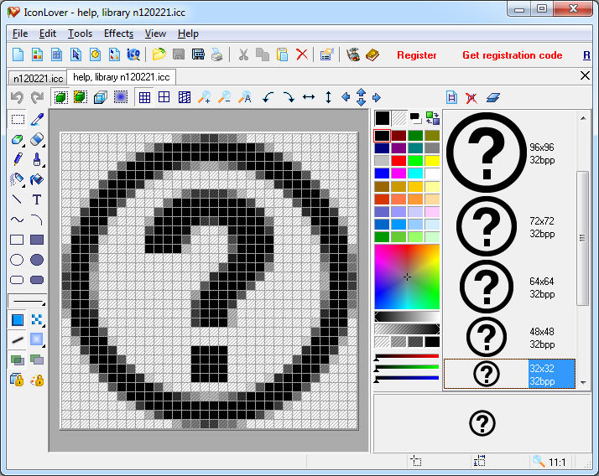Select the Text tool
The width and height of the screenshot is (599, 476).
click(x=37, y=199)
